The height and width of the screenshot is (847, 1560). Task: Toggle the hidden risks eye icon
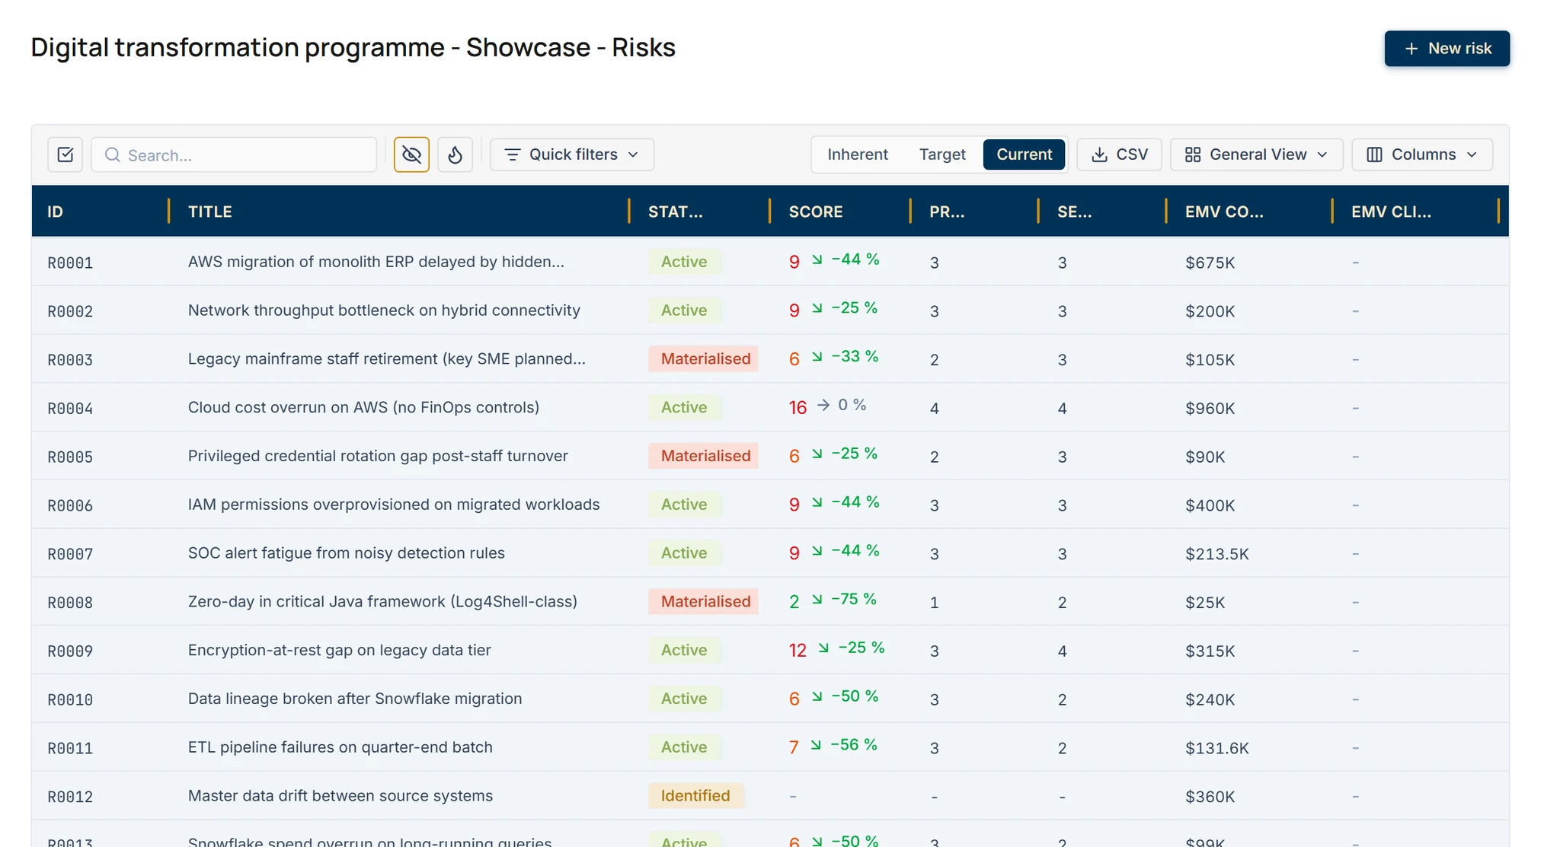[411, 154]
